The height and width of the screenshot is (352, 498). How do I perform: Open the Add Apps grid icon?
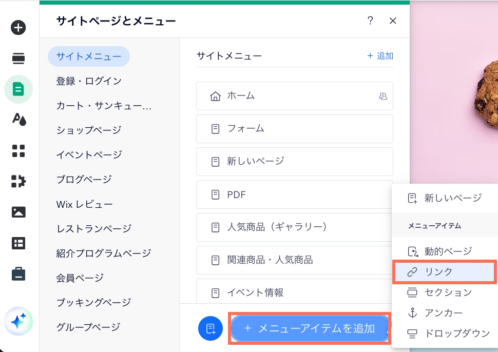18,150
